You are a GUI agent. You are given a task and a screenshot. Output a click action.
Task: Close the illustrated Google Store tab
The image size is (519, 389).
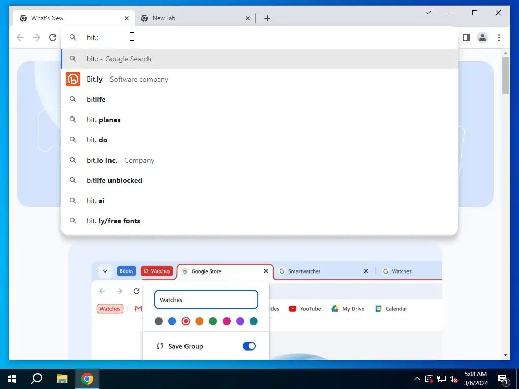(266, 271)
